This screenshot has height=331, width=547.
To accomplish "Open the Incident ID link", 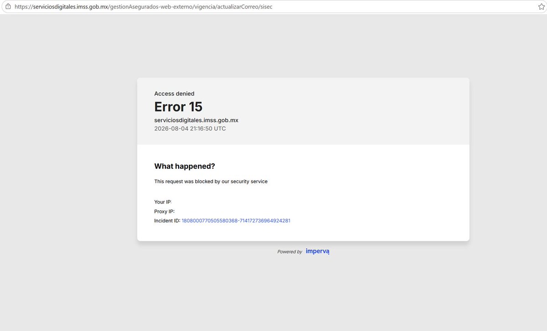I will [x=236, y=220].
